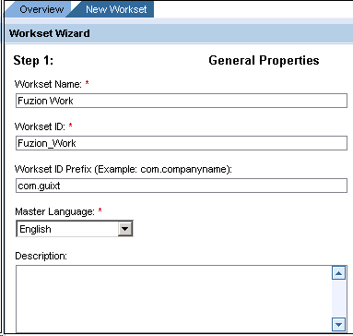The image size is (353, 336).
Task: Switch to the Overview tab
Action: click(41, 9)
